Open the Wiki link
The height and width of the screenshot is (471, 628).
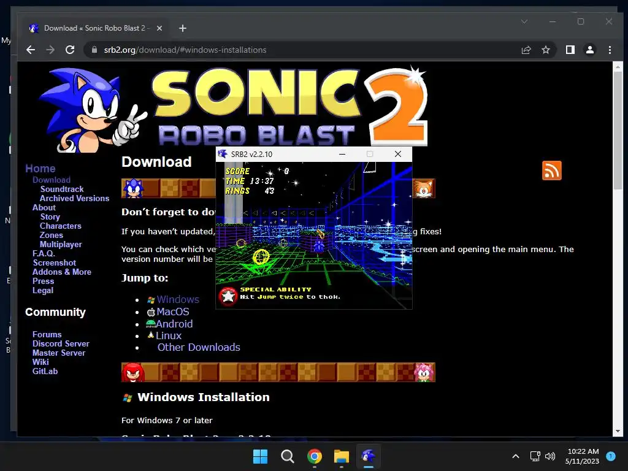(x=40, y=362)
